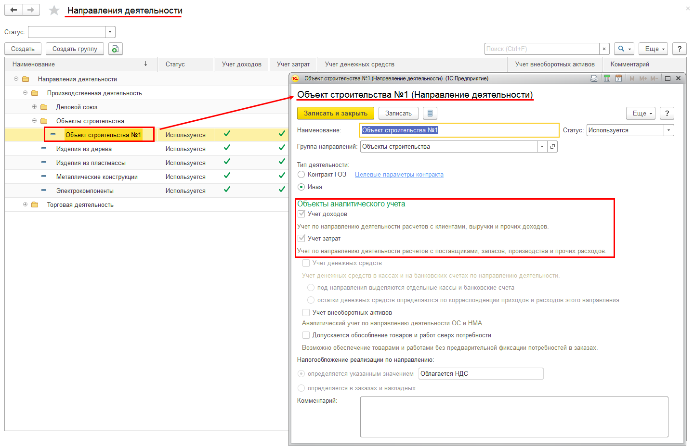Enable the Учет денежных средств checkbox

[x=306, y=263]
